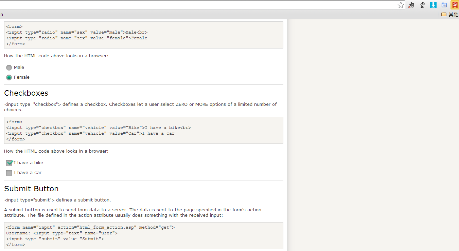Click the code line with action="html_form_action.asp"
Viewport: 459px width, 251px height.
pos(90,227)
